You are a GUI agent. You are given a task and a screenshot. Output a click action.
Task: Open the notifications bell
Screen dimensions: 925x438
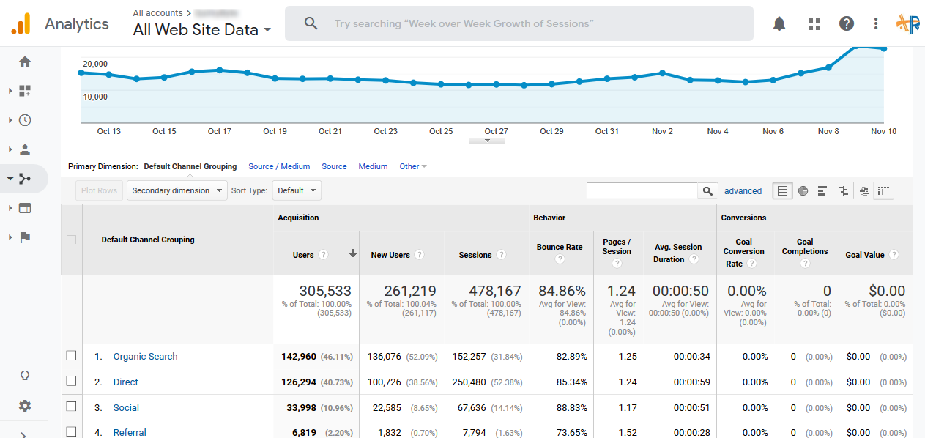click(779, 24)
